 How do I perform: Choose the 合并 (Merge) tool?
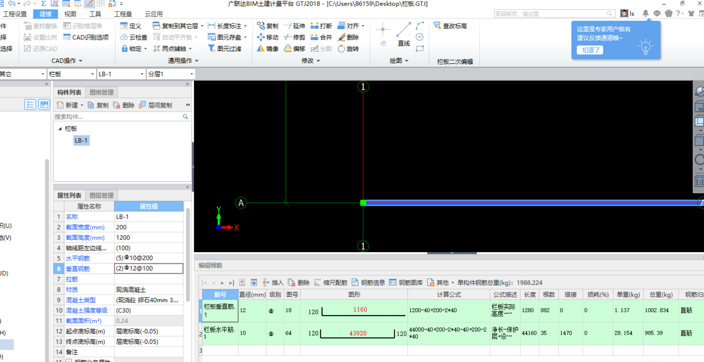click(x=321, y=37)
